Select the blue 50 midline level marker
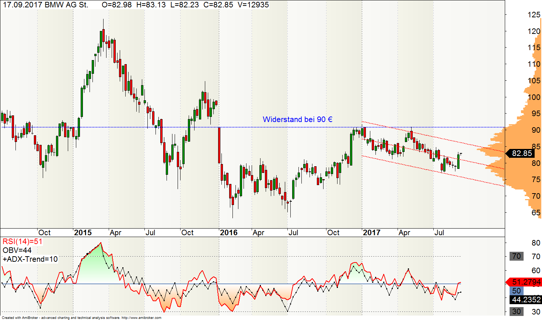The width and height of the screenshot is (542, 320). (516, 291)
